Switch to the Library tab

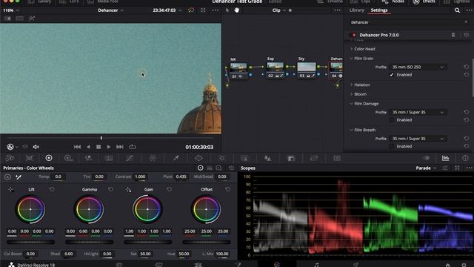pos(357,10)
